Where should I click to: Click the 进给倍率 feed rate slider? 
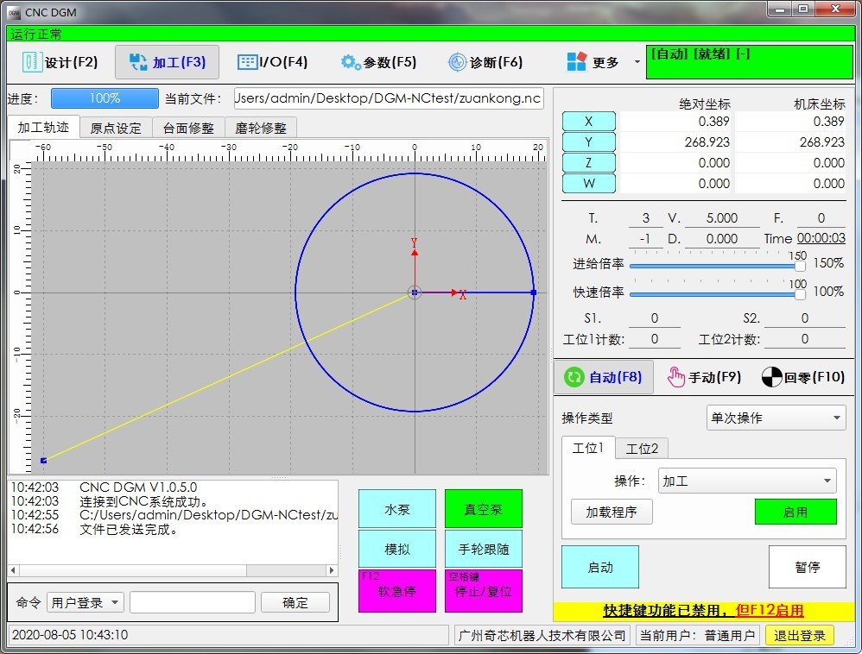click(717, 267)
